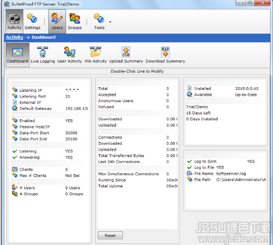
Task: Select the 'Refused' connections row
Action: point(138,106)
